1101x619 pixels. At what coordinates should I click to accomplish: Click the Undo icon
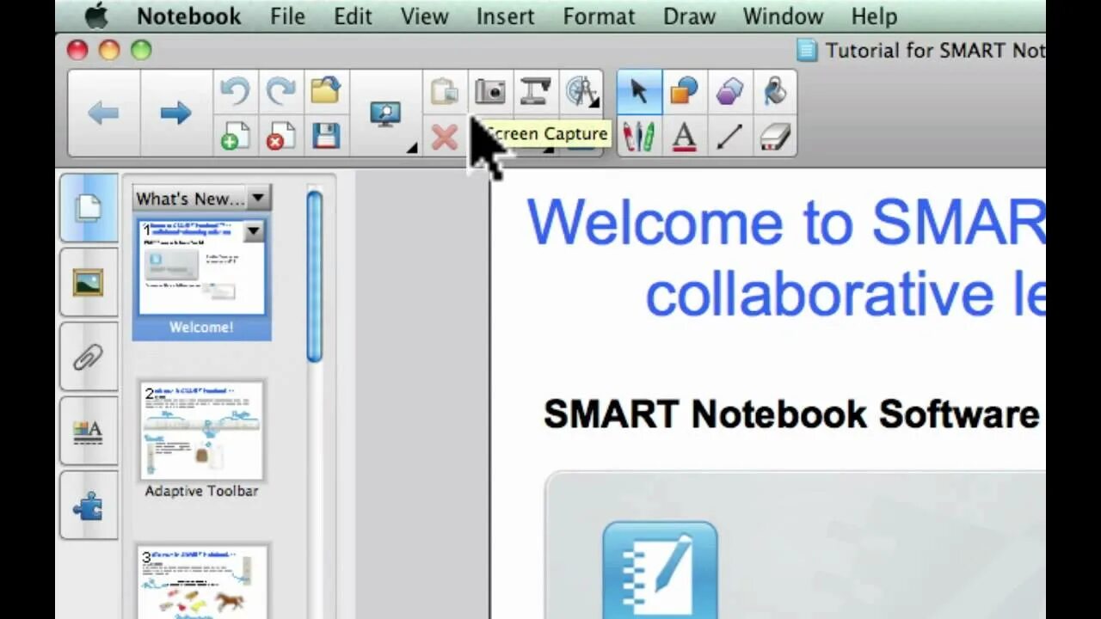pos(234,91)
